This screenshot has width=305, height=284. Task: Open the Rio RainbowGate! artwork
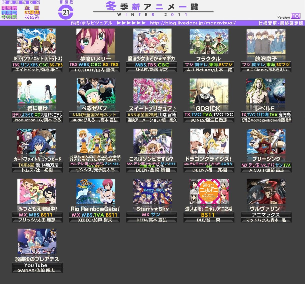pos(96,191)
